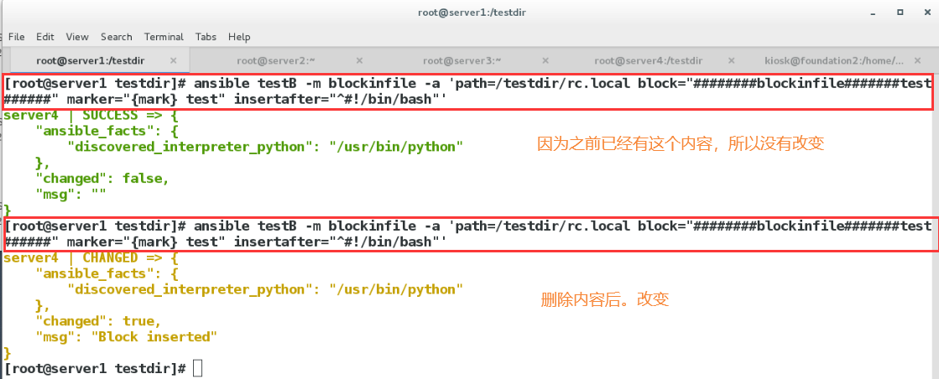Image resolution: width=939 pixels, height=379 pixels.
Task: Click the "server4 | SUCCESS => {" line
Action: coord(91,115)
